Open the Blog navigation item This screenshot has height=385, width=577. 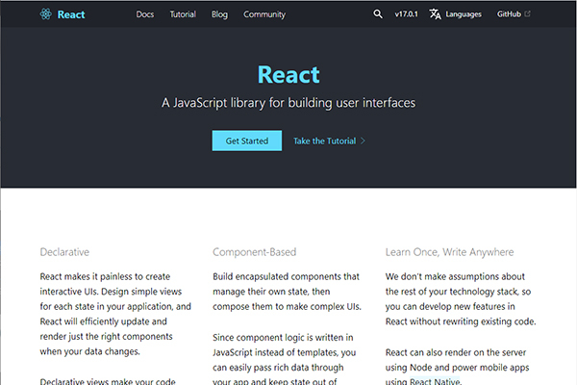219,14
